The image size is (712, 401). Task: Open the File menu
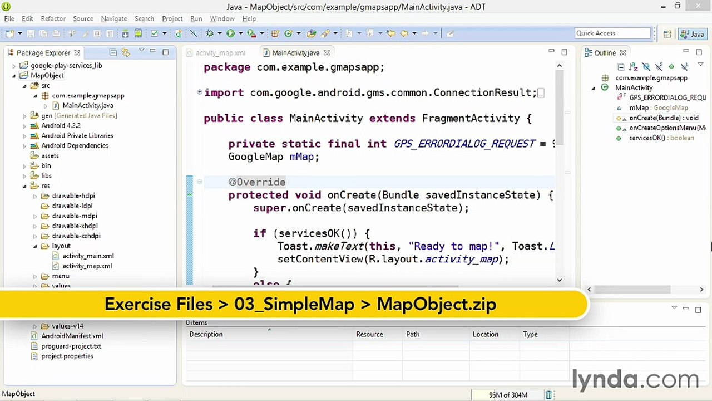pos(9,18)
